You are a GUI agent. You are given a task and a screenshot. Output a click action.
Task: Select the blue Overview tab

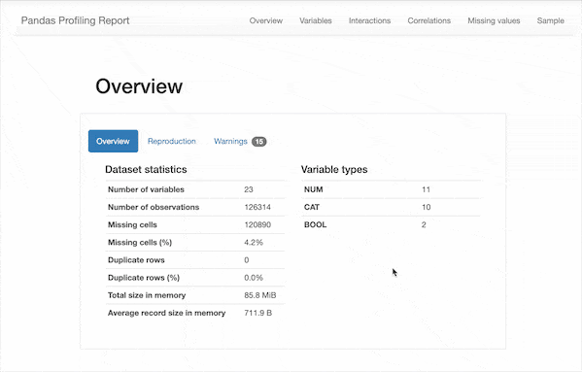pyautogui.click(x=114, y=141)
